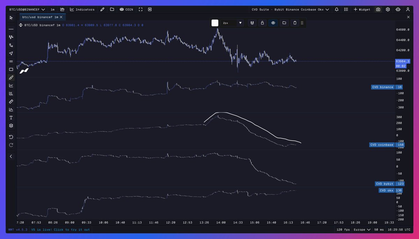
Task: Click V5 is live announcement link
Action: coord(60,230)
